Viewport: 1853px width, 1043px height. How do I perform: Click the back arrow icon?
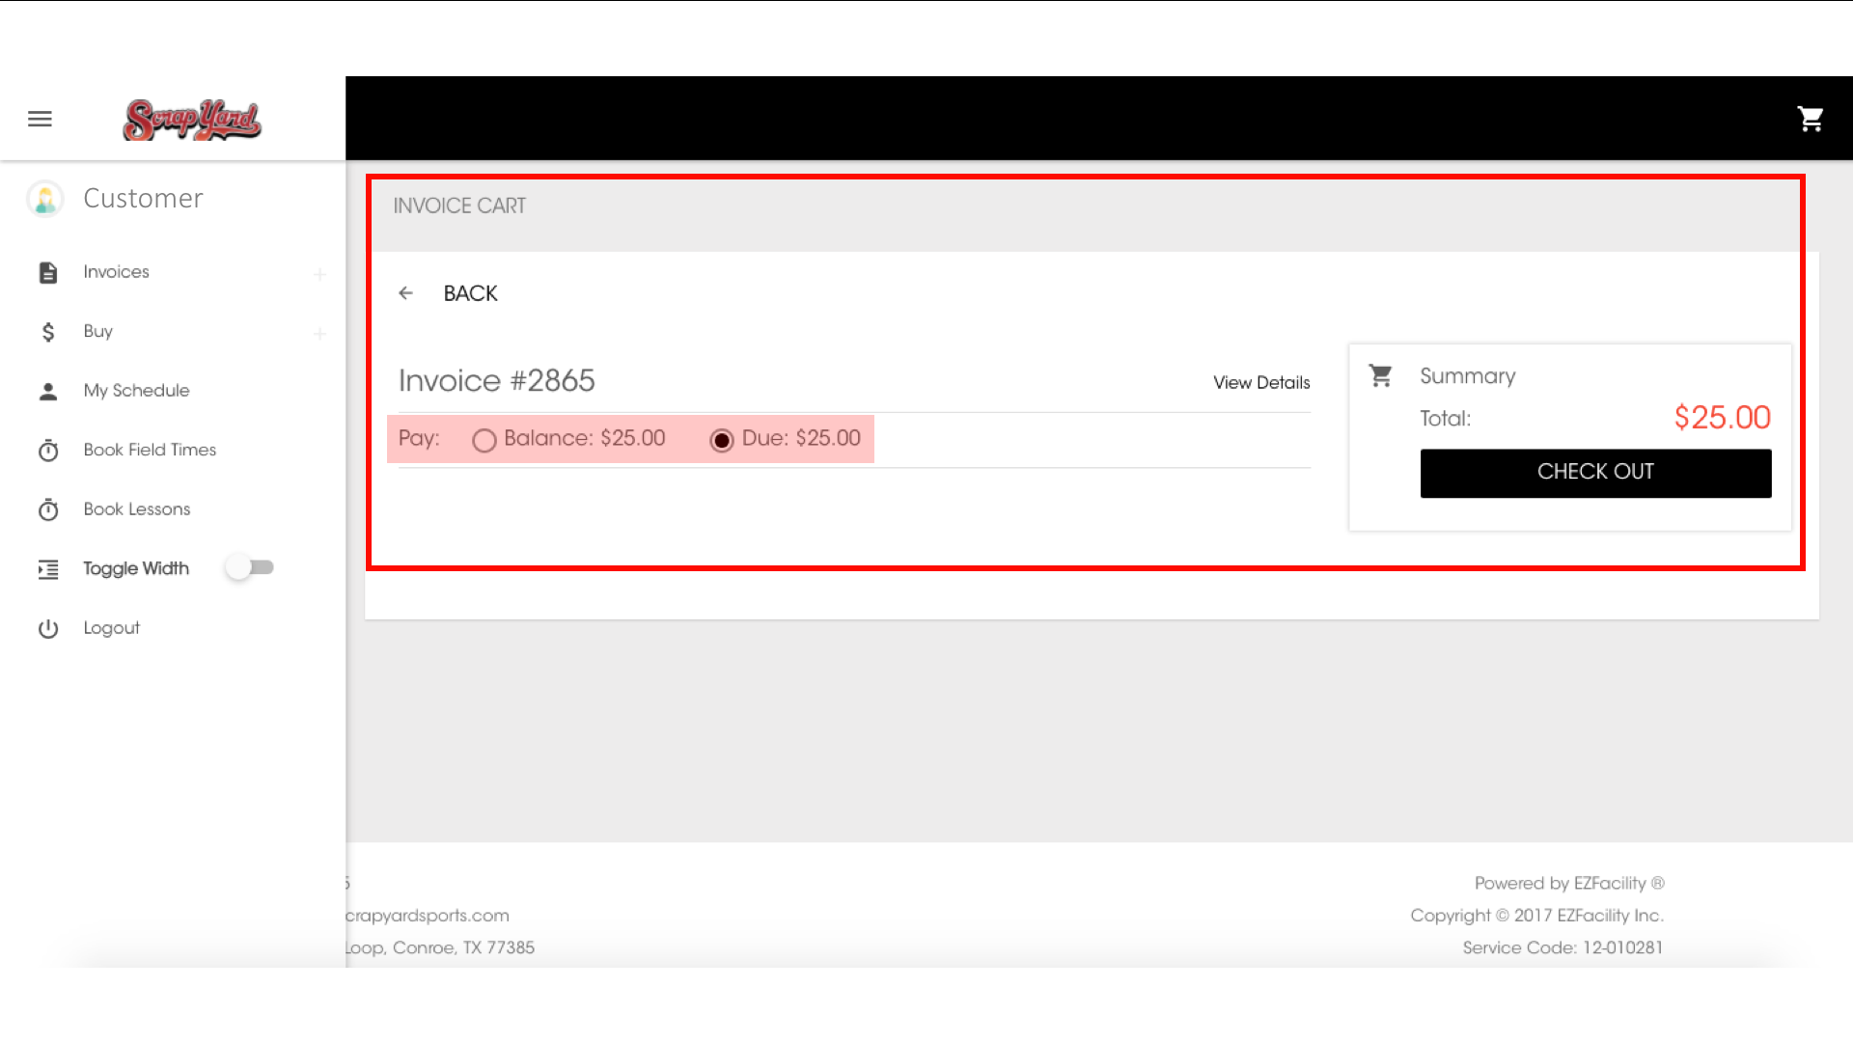pyautogui.click(x=406, y=293)
